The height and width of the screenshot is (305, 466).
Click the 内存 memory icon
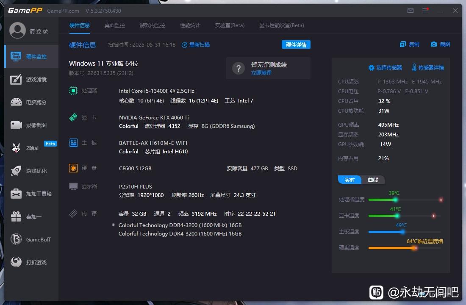click(73, 213)
